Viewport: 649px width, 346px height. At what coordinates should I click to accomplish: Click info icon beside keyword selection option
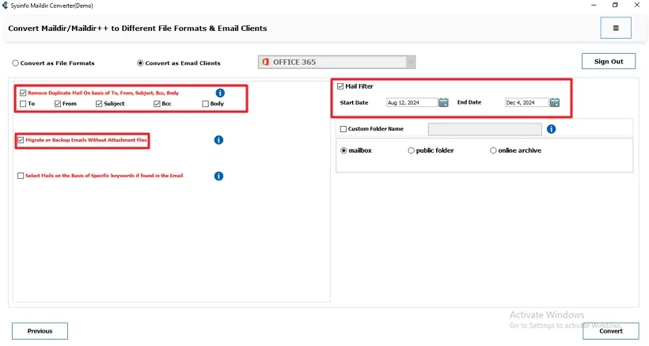[x=218, y=176]
